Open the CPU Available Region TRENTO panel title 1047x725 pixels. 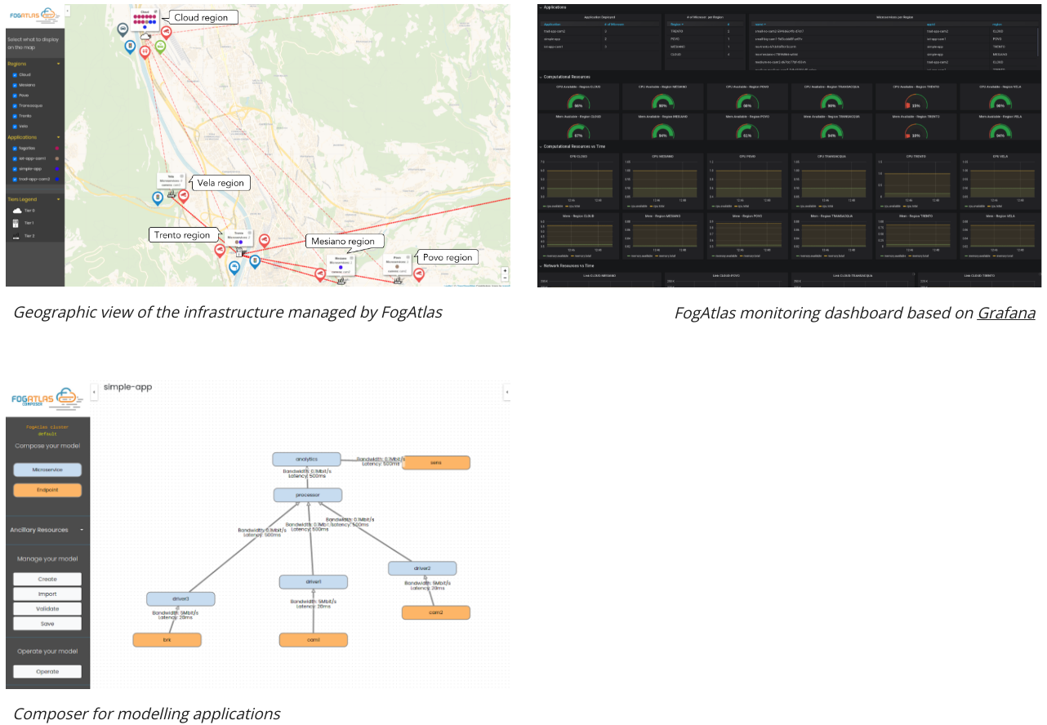point(914,86)
